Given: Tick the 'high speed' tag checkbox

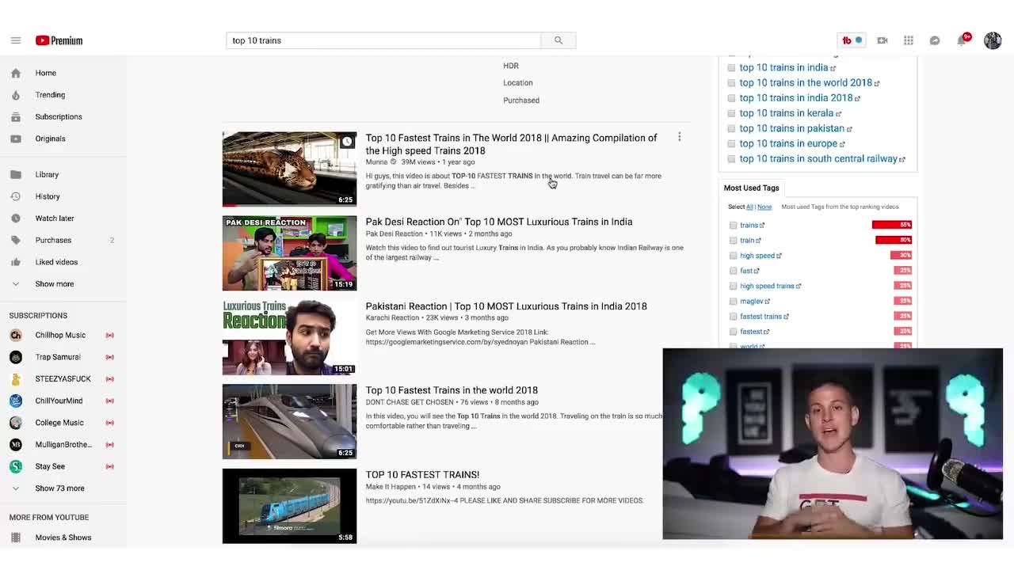Looking at the screenshot, I should pyautogui.click(x=733, y=256).
